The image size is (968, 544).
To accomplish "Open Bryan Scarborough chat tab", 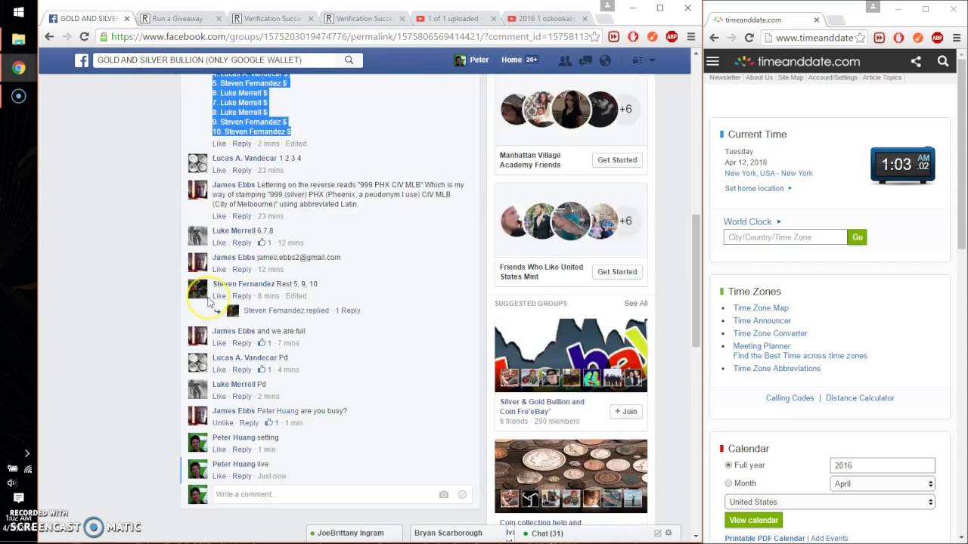I will pyautogui.click(x=448, y=533).
